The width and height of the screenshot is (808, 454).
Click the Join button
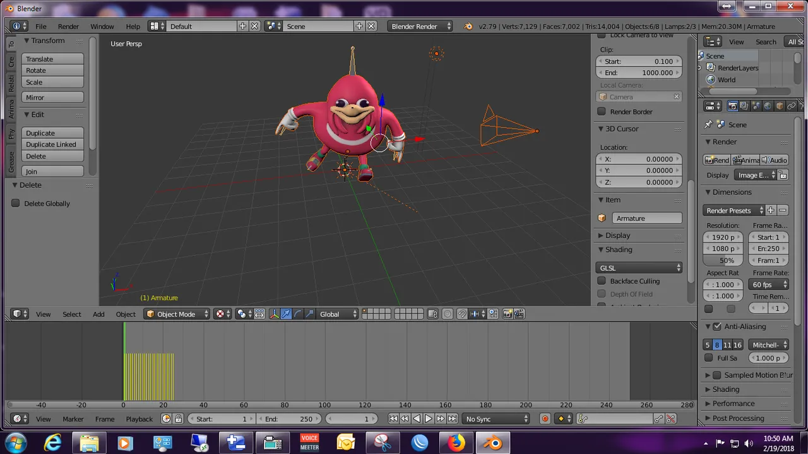(52, 171)
